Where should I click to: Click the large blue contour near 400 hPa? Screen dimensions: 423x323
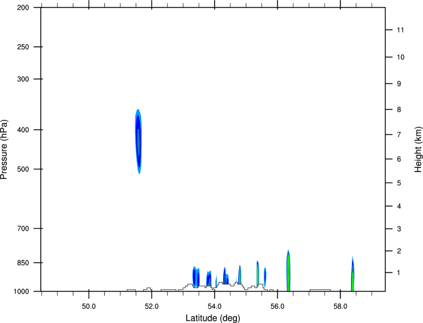(x=138, y=142)
